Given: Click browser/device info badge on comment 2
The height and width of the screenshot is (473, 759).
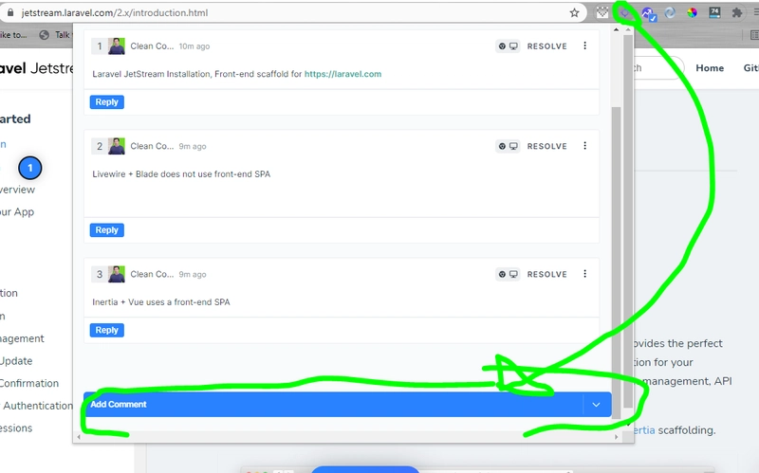Looking at the screenshot, I should [x=508, y=146].
